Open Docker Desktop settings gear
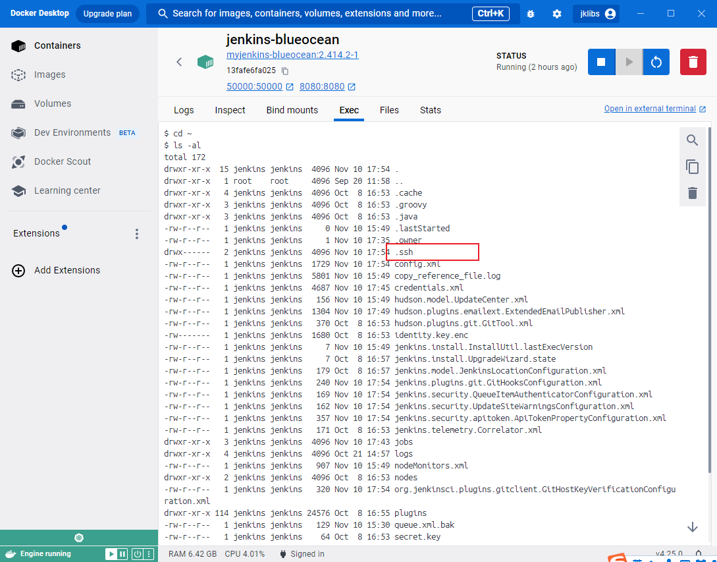 pos(556,14)
